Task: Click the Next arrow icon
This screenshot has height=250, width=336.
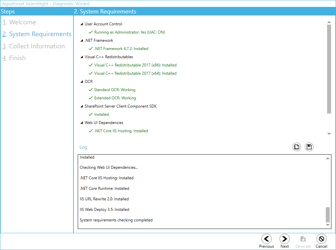Action: point(285,239)
